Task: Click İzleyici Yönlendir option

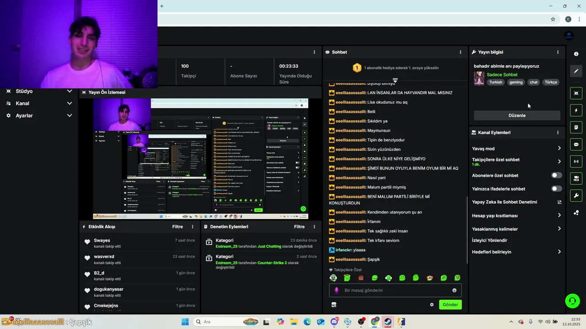Action: pyautogui.click(x=489, y=240)
